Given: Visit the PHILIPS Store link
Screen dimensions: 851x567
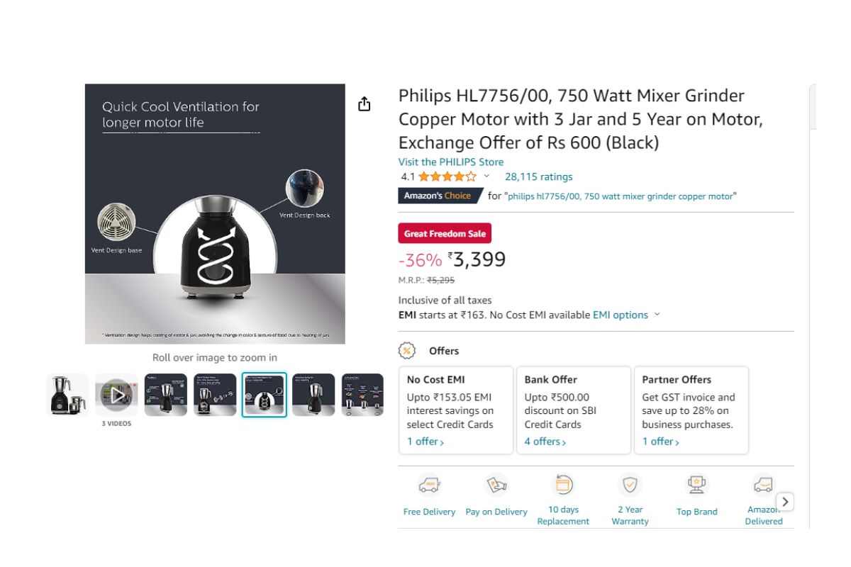Looking at the screenshot, I should point(451,162).
